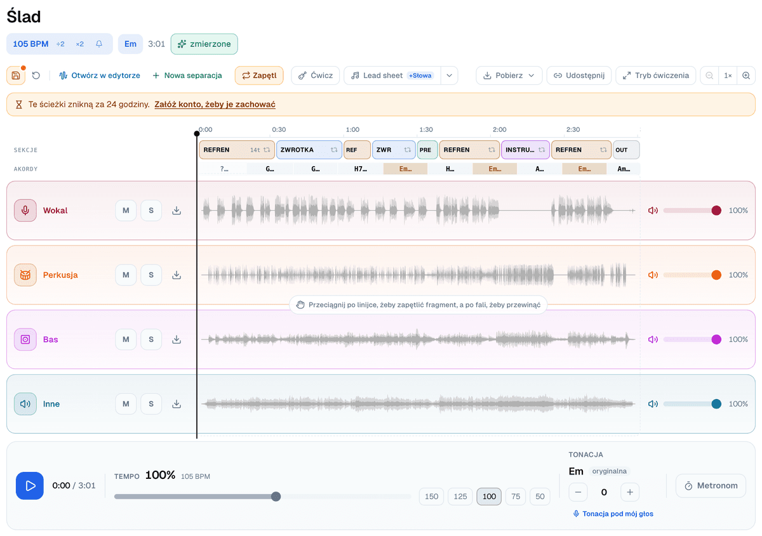Image resolution: width=762 pixels, height=536 pixels.
Task: Solo the Wokal track
Action: pyautogui.click(x=151, y=211)
